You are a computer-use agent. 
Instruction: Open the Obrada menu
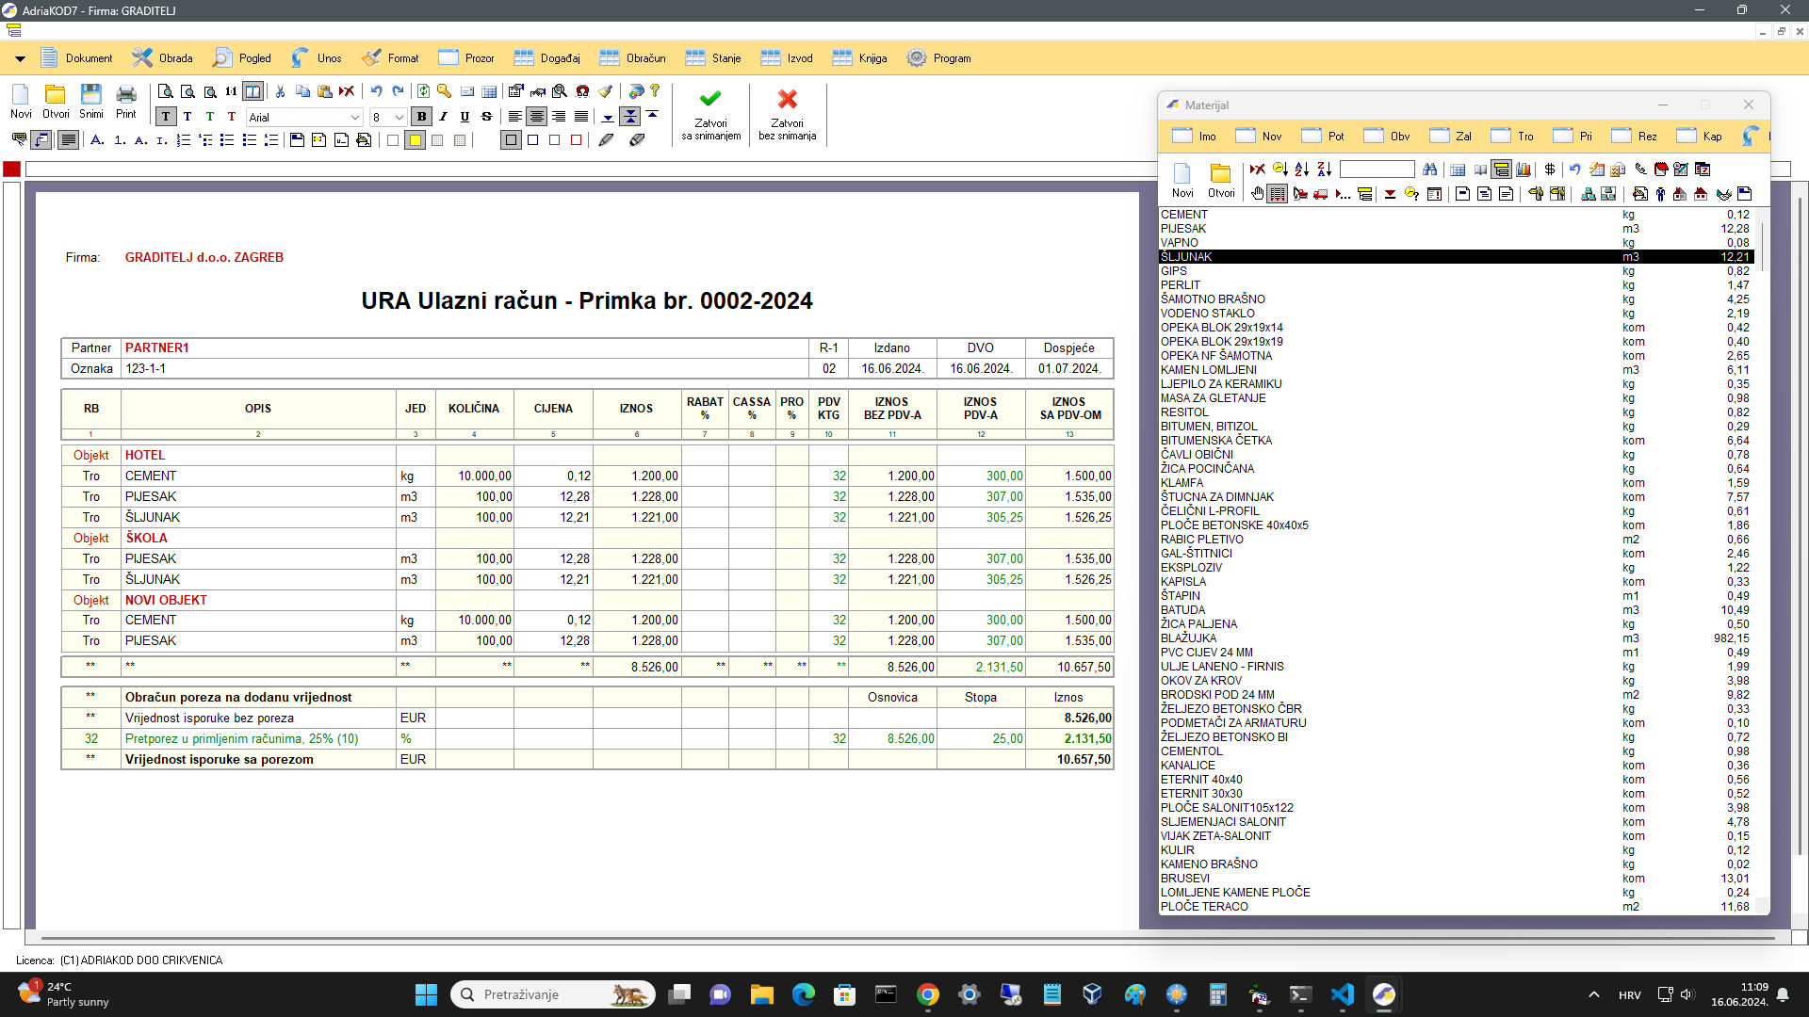162,58
